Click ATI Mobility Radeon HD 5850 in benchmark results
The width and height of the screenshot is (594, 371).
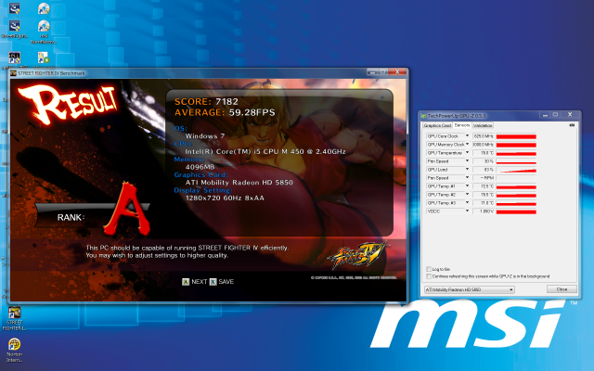point(239,183)
